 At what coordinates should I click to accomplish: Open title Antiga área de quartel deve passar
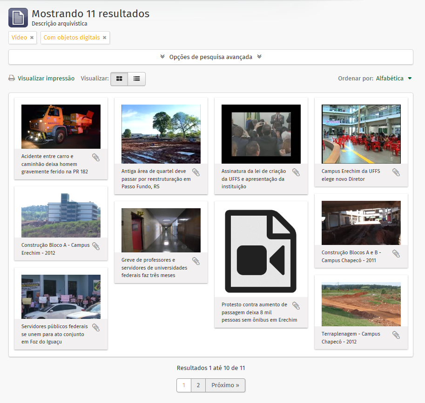coord(156,179)
